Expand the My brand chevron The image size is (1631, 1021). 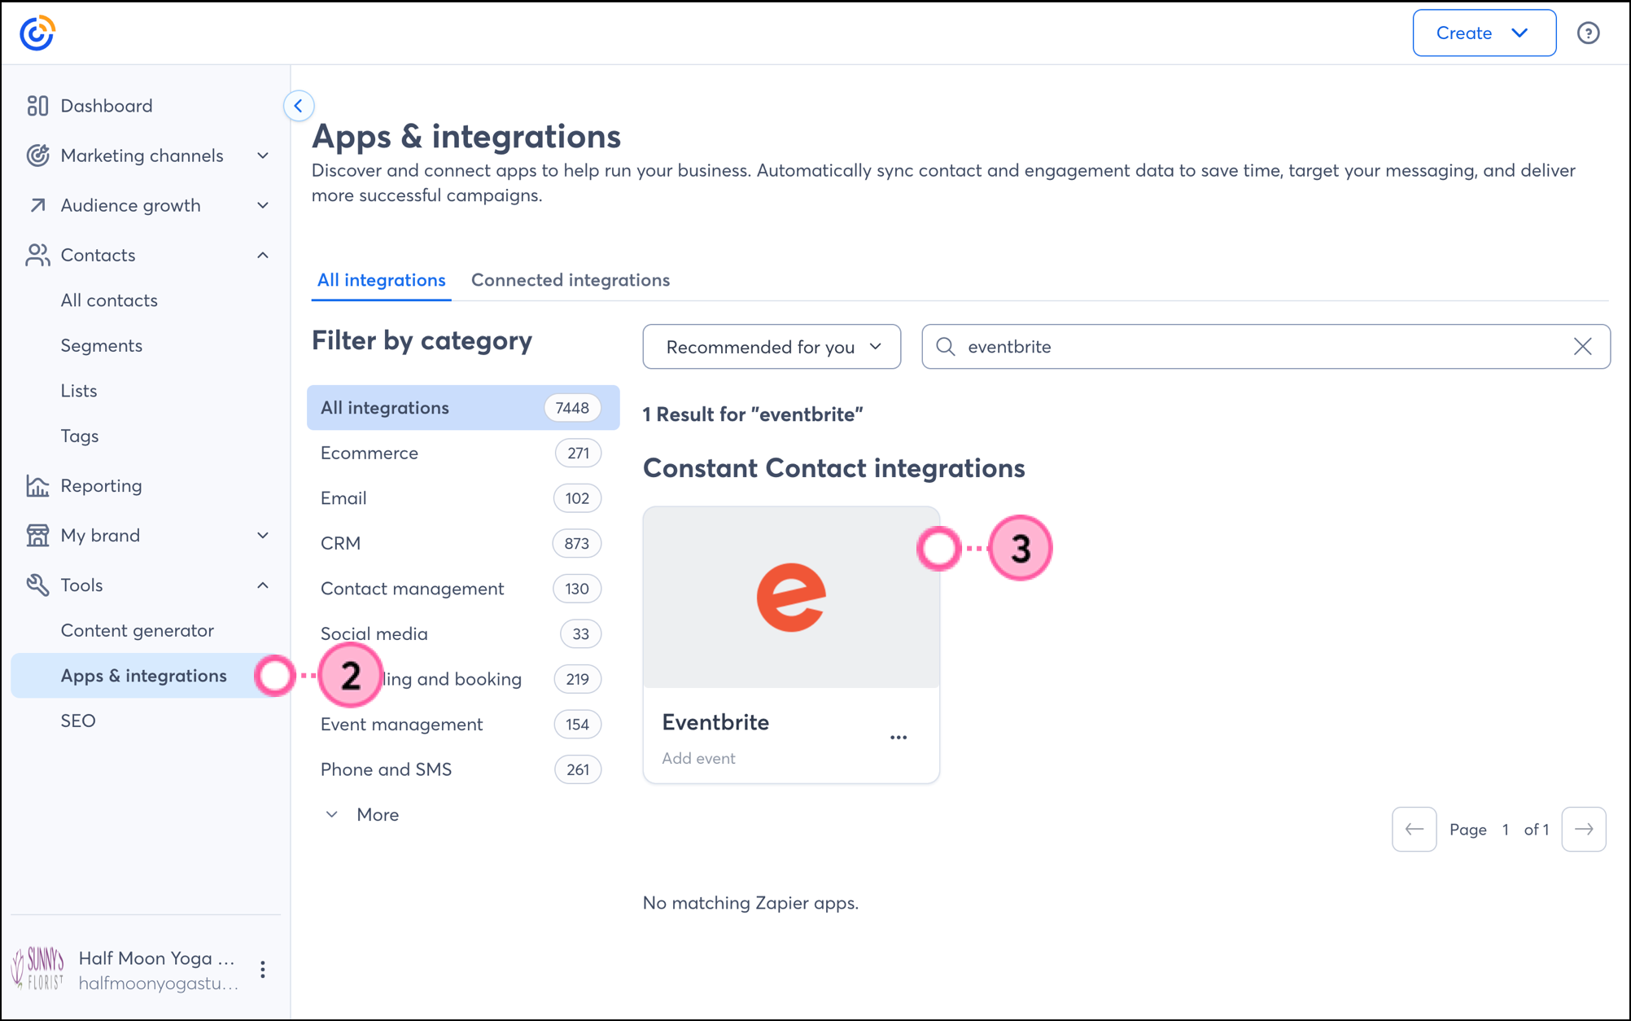(x=263, y=535)
